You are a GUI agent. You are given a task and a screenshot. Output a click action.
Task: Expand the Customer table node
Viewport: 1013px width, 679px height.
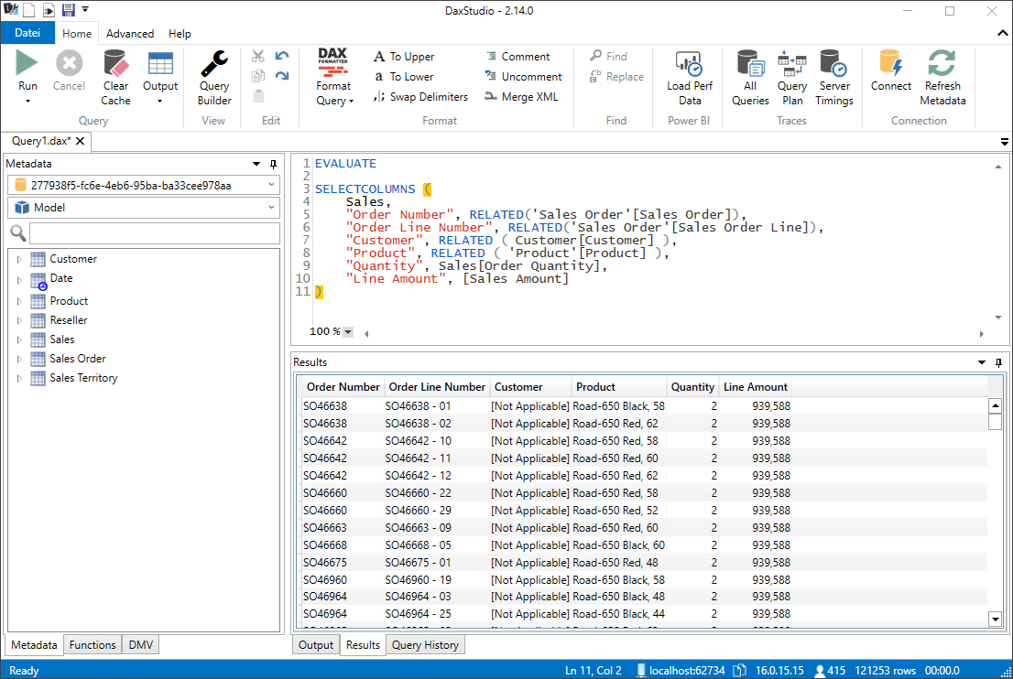coord(19,260)
